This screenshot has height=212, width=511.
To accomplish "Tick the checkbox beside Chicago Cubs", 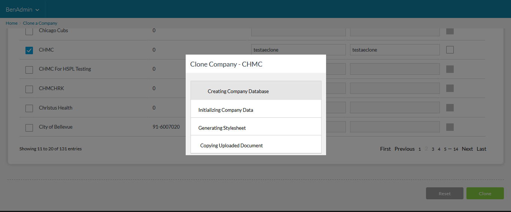I will pos(29,31).
